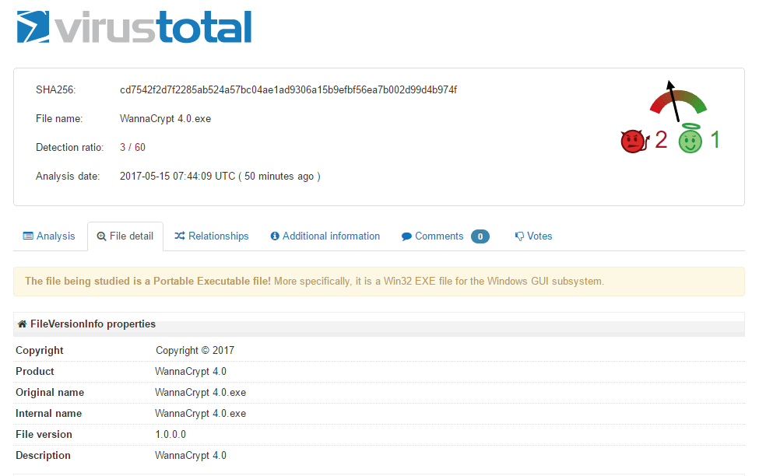
Task: Click the File detail magnifier icon
Action: 101,236
